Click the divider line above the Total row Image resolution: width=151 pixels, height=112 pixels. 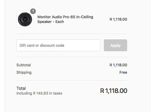click(x=72, y=80)
